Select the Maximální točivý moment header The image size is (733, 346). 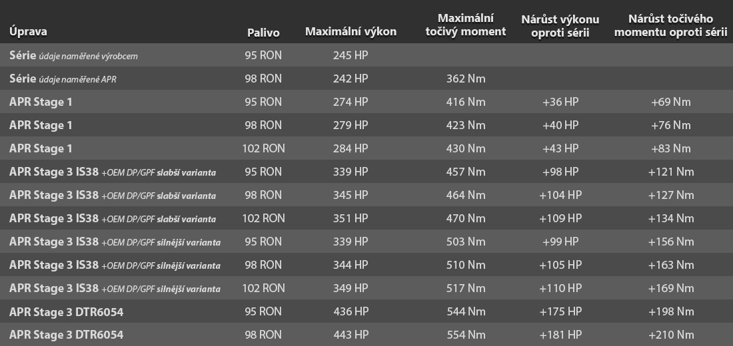pyautogui.click(x=466, y=25)
